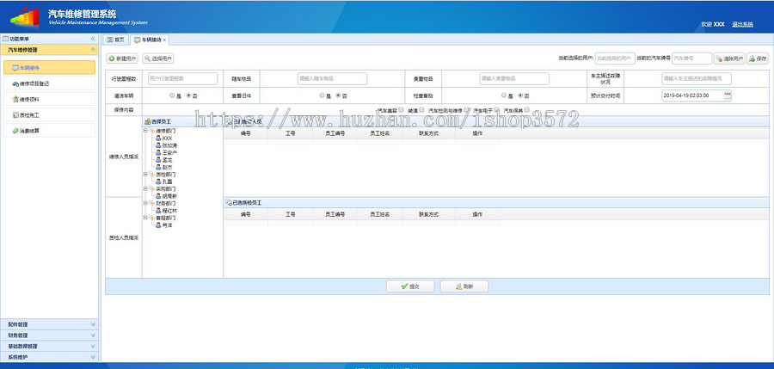
Task: Click the app logo bar chart icon
Action: click(x=24, y=17)
